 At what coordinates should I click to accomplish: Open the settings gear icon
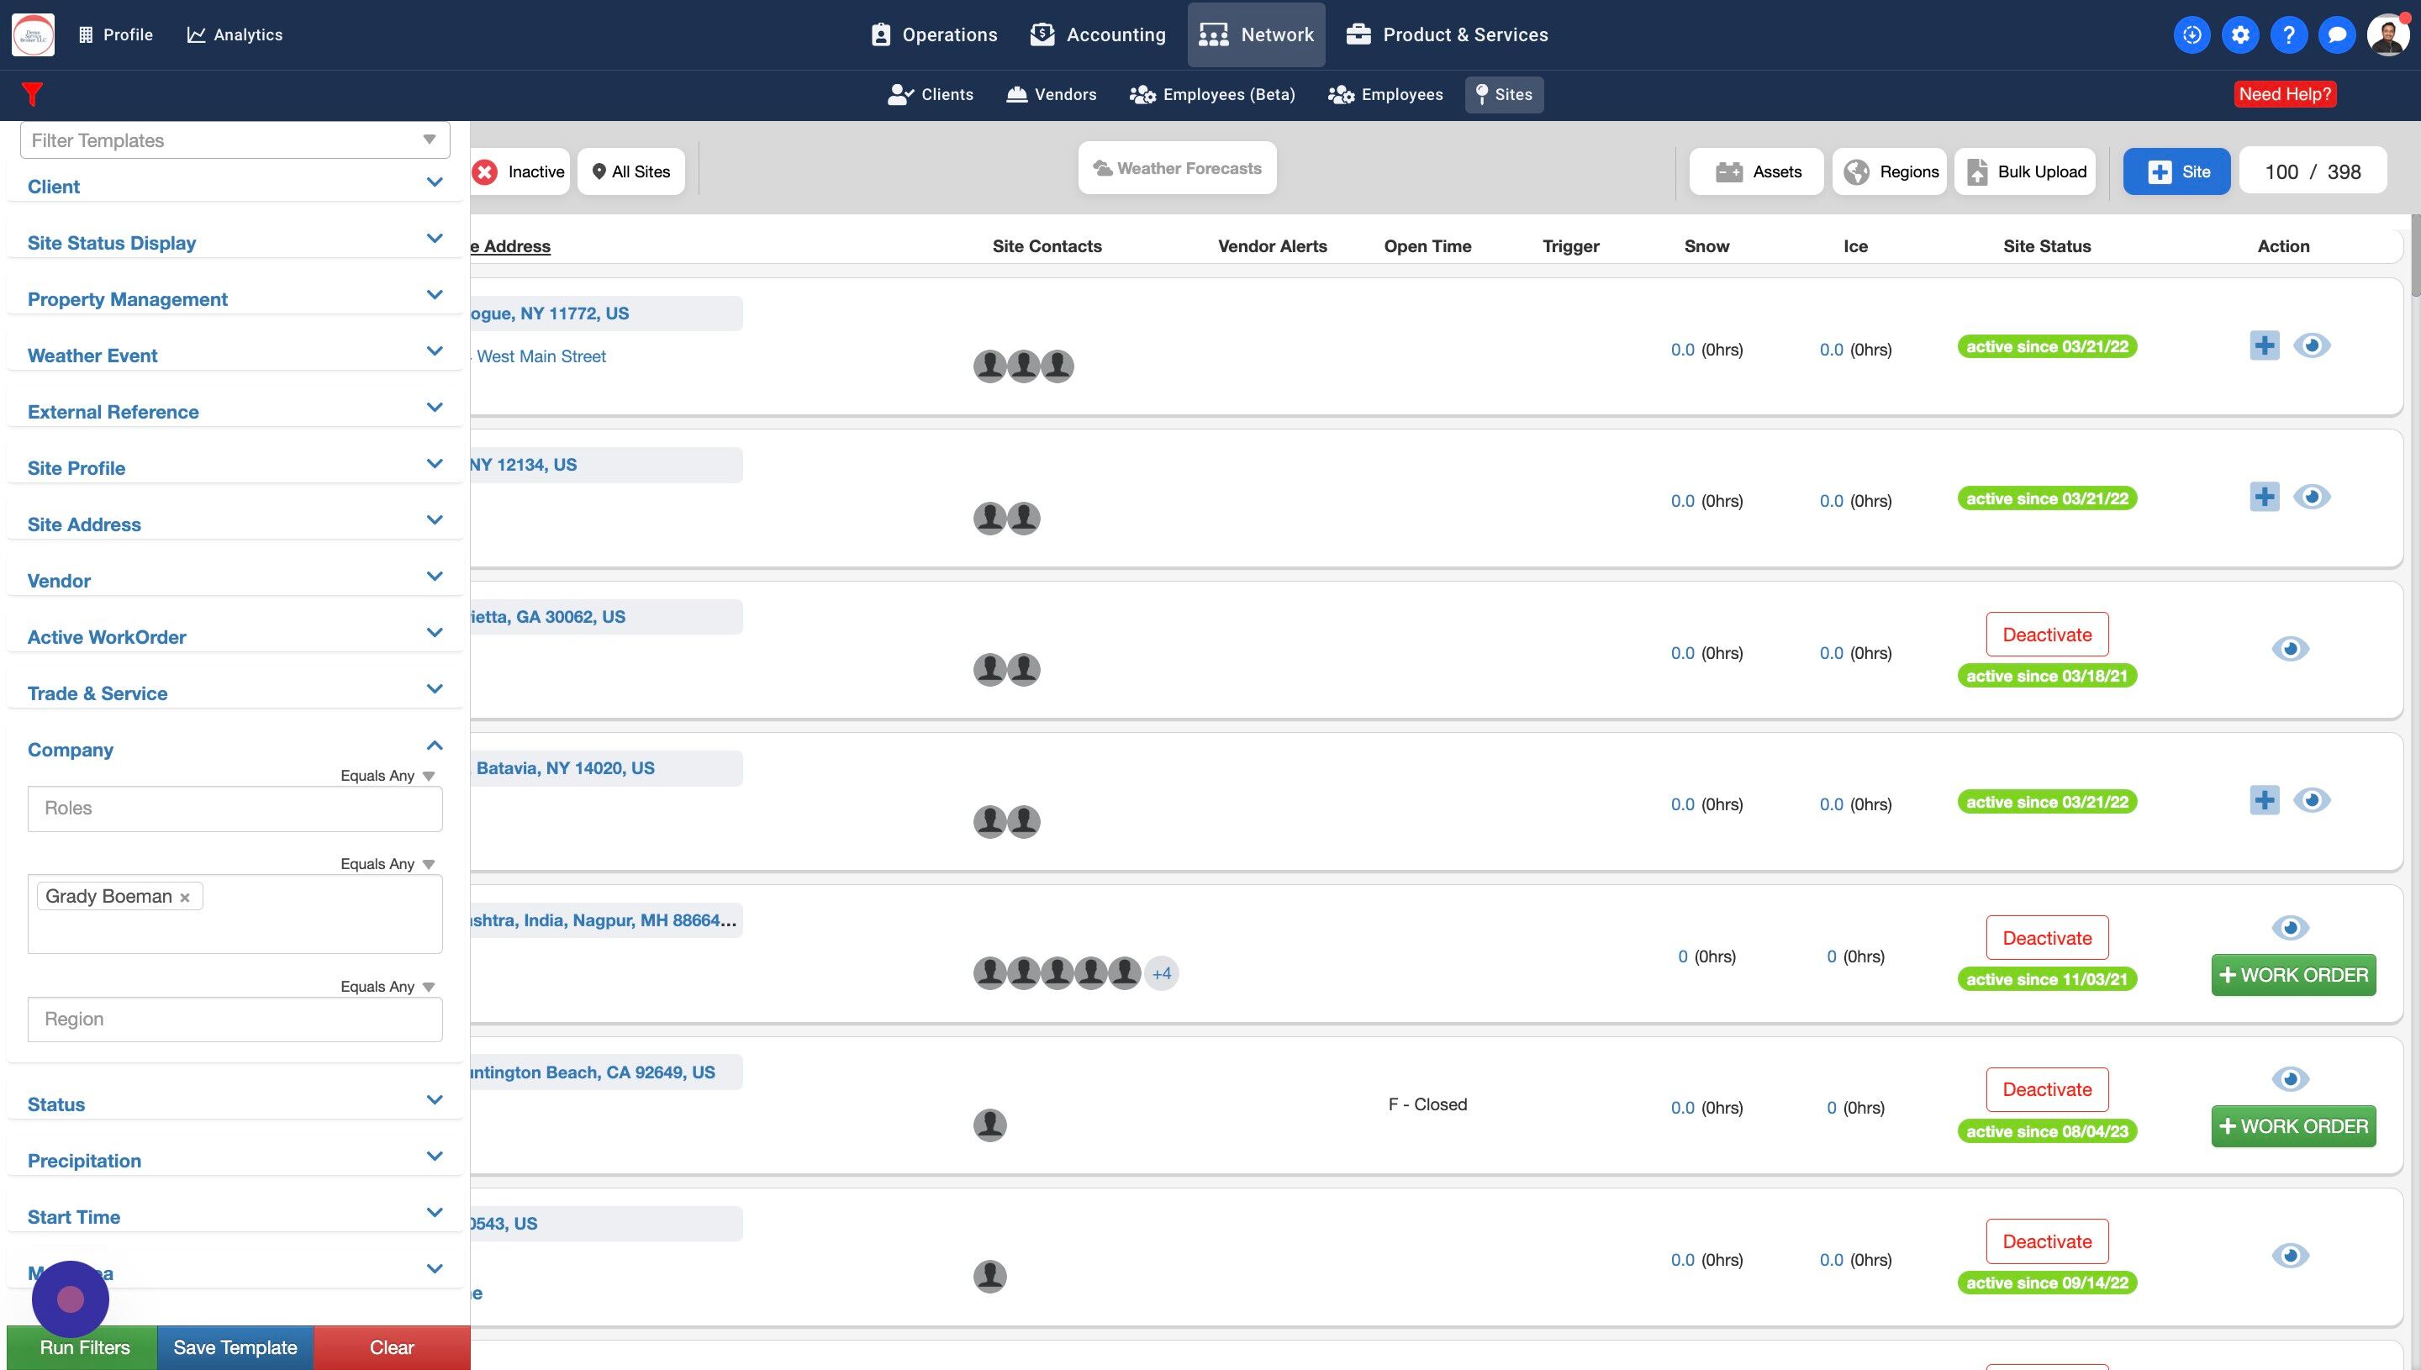coord(2240,34)
